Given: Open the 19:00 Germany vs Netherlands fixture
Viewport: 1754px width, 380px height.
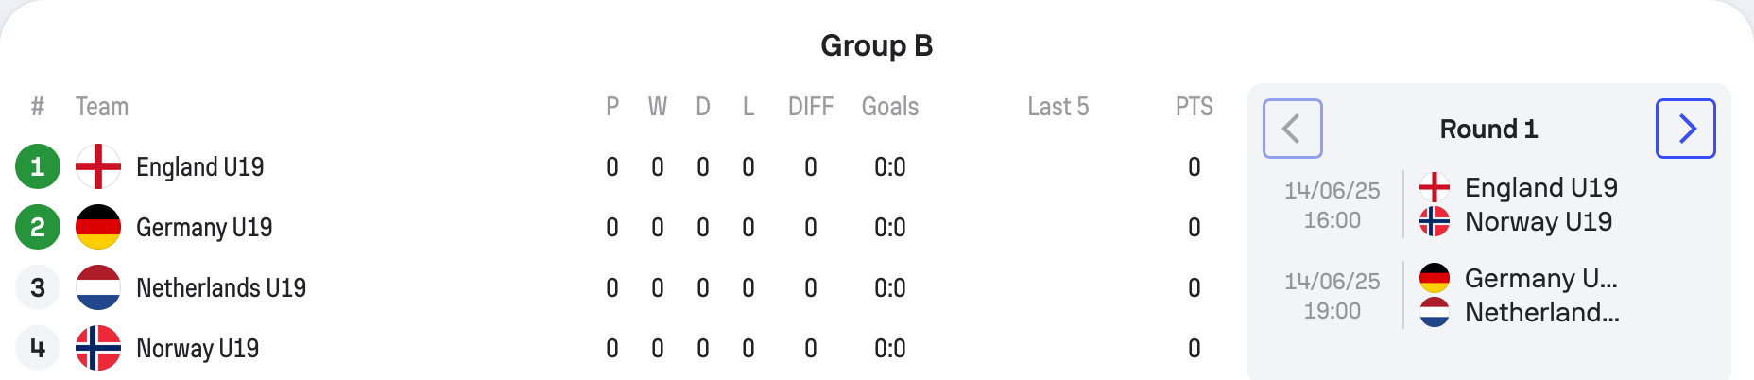Looking at the screenshot, I should tap(1489, 295).
